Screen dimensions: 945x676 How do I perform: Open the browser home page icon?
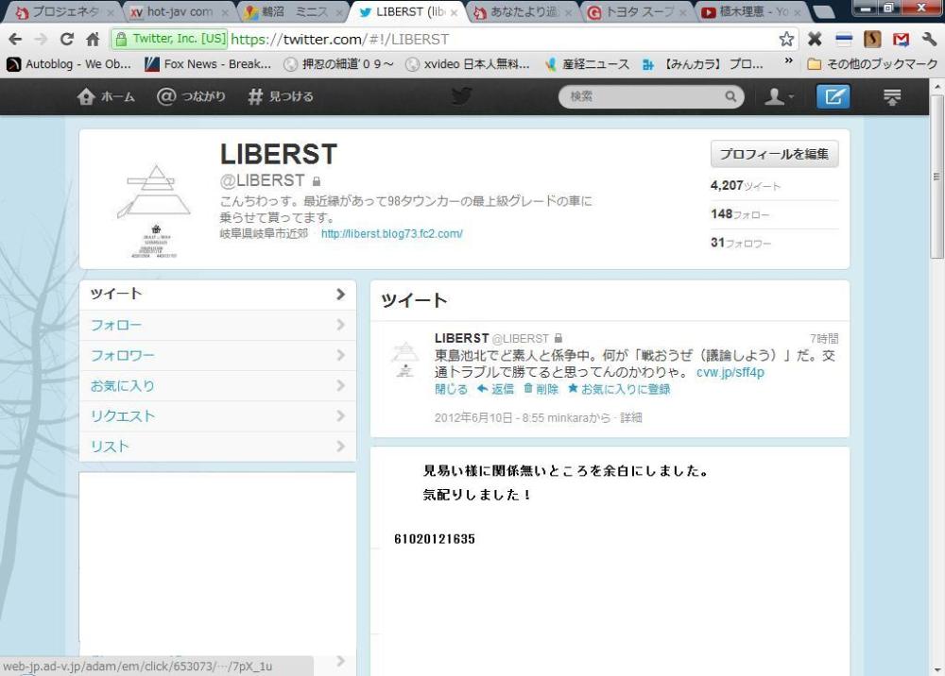pyautogui.click(x=93, y=40)
